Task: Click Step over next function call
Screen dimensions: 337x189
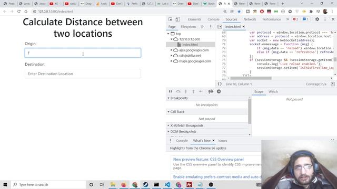Action: (x=178, y=91)
